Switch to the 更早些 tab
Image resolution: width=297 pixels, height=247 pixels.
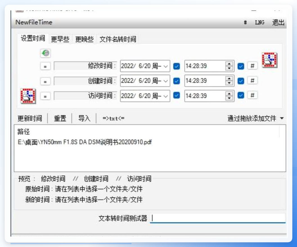60,39
